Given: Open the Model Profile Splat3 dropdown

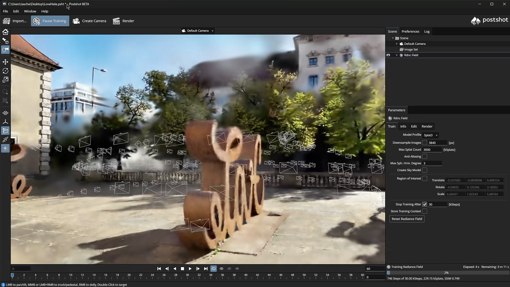Looking at the screenshot, I should pos(431,135).
